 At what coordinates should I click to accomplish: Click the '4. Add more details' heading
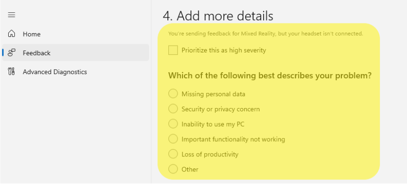pos(218,16)
